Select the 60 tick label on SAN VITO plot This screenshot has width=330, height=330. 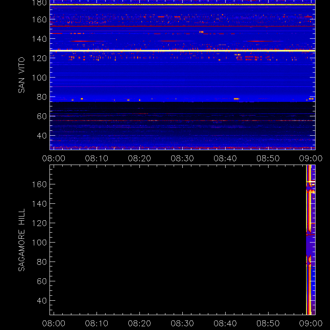(42, 116)
